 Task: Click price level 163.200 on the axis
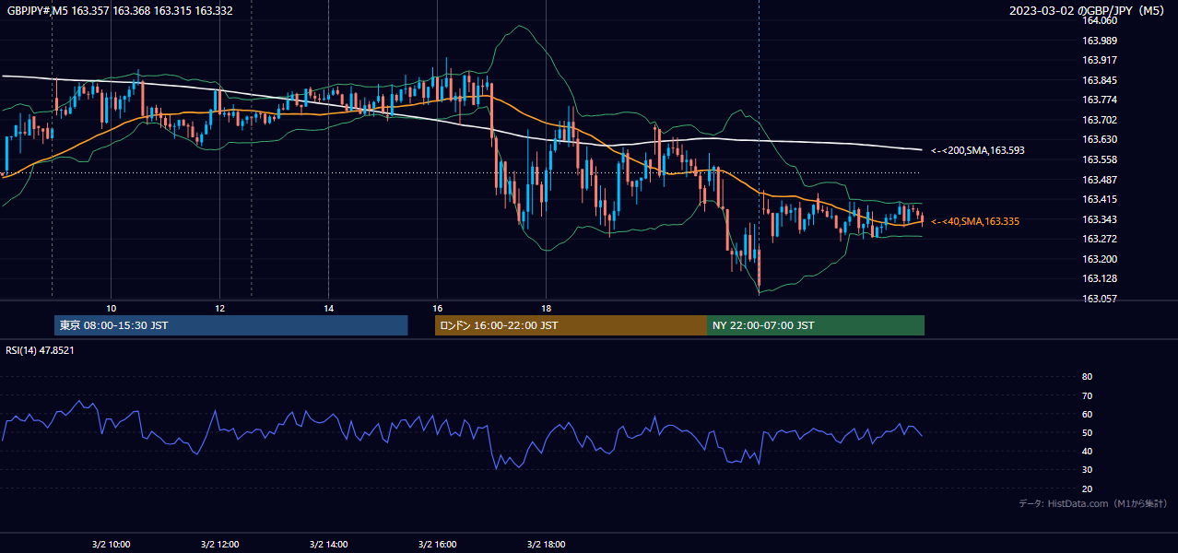pyautogui.click(x=1099, y=259)
